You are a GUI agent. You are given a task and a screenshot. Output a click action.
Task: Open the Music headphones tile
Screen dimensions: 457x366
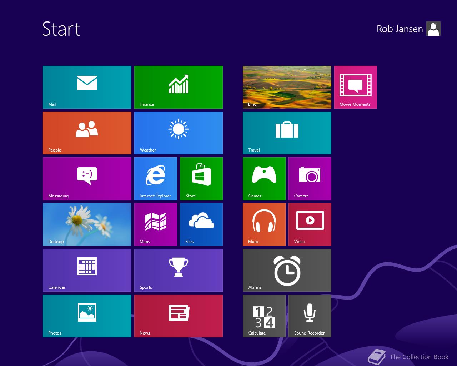click(264, 224)
